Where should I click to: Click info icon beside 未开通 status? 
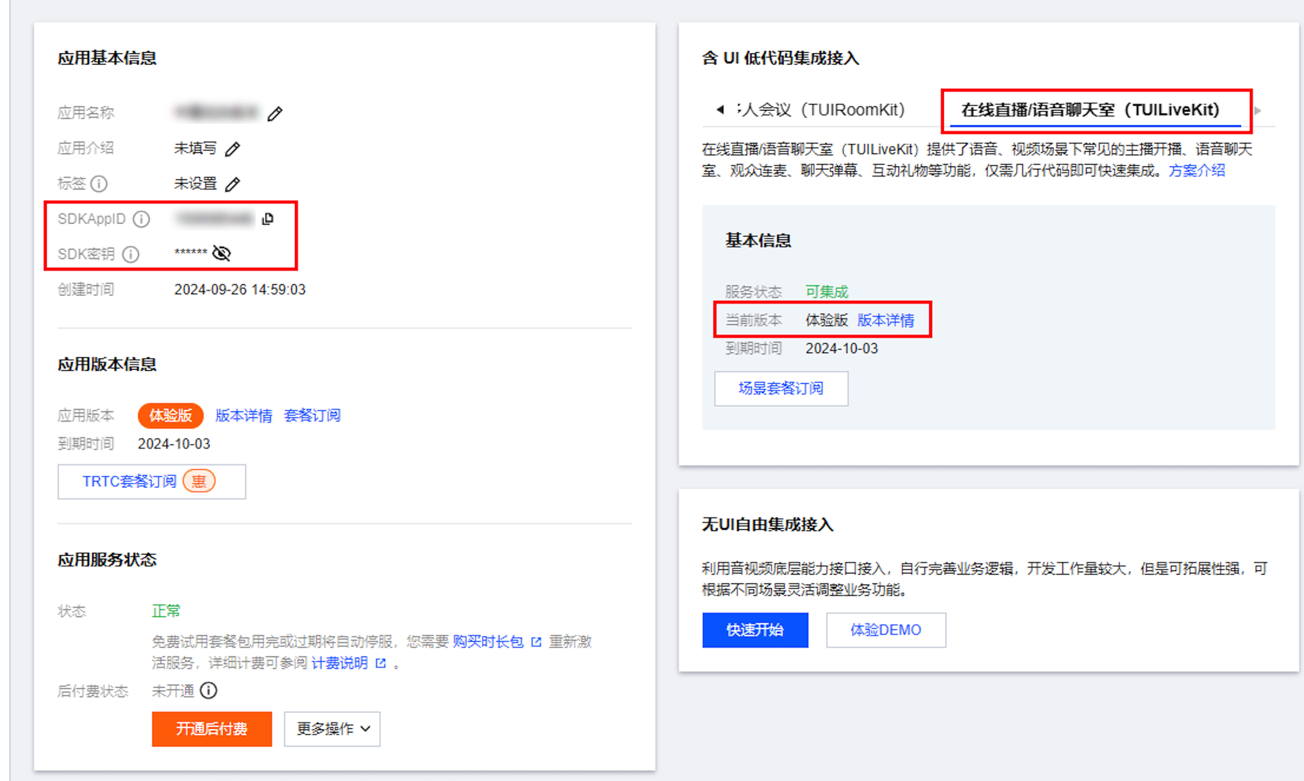coord(209,691)
